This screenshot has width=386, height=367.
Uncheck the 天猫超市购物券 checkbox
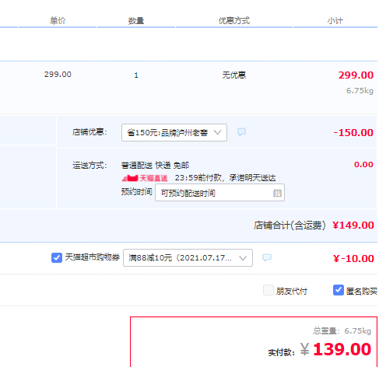coord(57,257)
